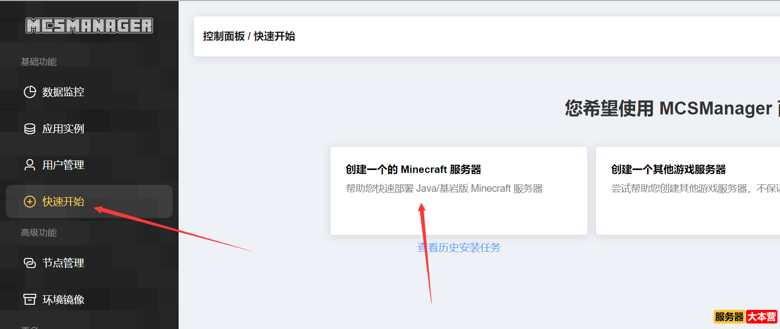
Task: Choose the 创建一个其他游戏服务器 card
Action: pos(688,191)
